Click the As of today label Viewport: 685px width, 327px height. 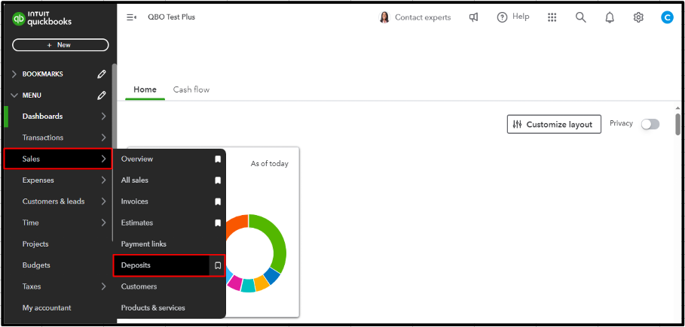coord(270,164)
